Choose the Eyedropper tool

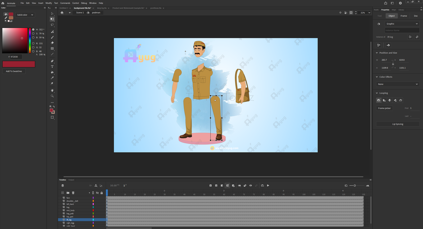(52, 78)
